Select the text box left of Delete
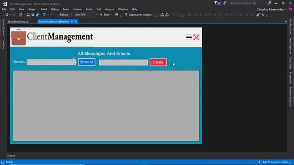The image size is (294, 165). pyautogui.click(x=124, y=62)
